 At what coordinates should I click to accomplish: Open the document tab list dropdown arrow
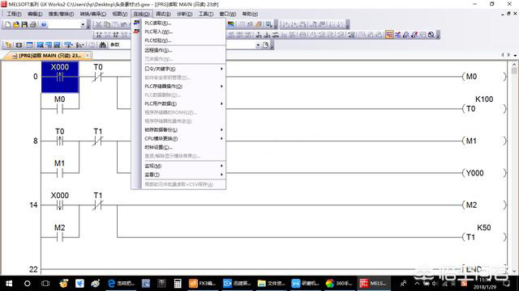[515, 55]
